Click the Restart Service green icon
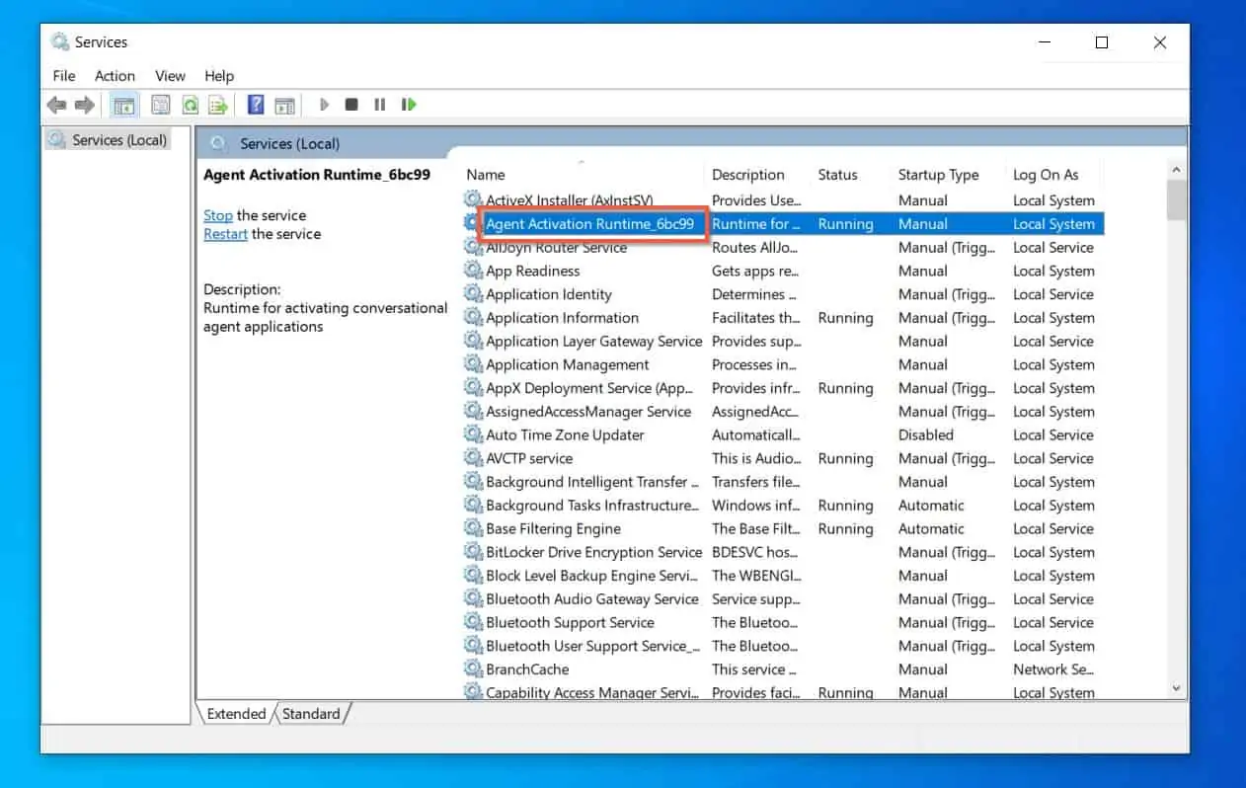 408,105
